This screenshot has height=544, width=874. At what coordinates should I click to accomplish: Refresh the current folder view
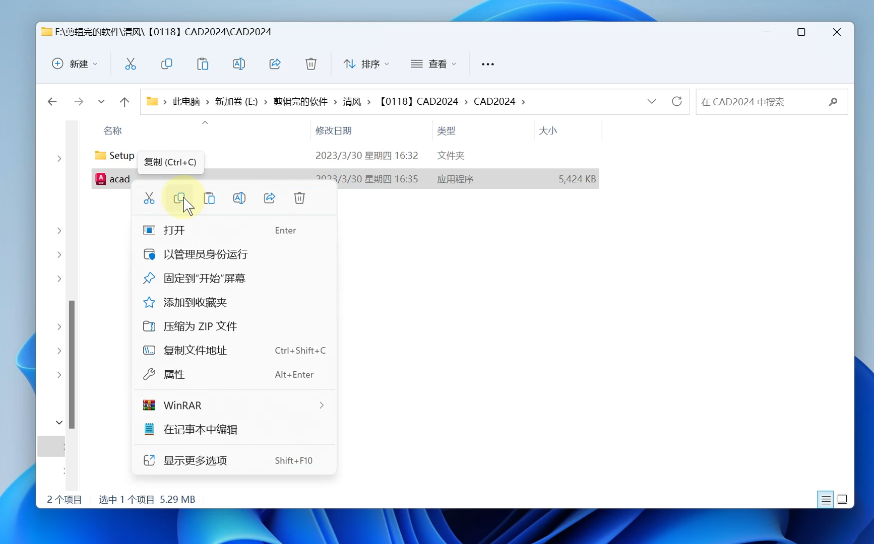click(677, 102)
